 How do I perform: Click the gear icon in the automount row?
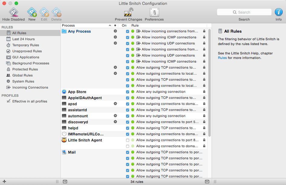coord(115,116)
